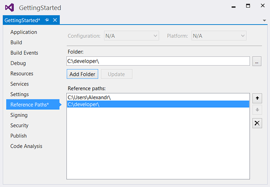The width and height of the screenshot is (270, 187).
Task: Pin the GettingStarted tab
Action: [x=47, y=20]
